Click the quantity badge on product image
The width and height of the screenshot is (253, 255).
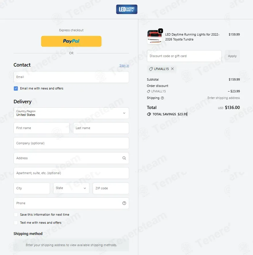pos(161,31)
